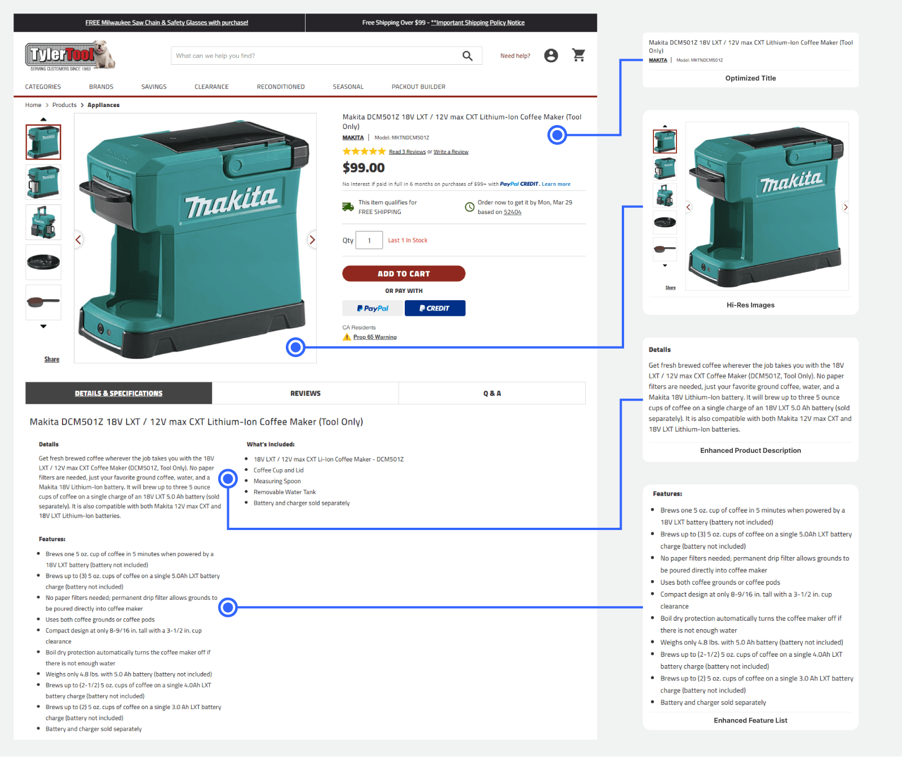Switch to the Q & A tab
The width and height of the screenshot is (902, 757).
pos(492,393)
